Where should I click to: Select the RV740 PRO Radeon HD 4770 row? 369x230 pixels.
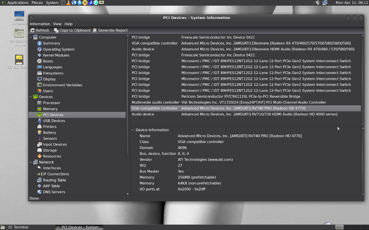point(245,108)
